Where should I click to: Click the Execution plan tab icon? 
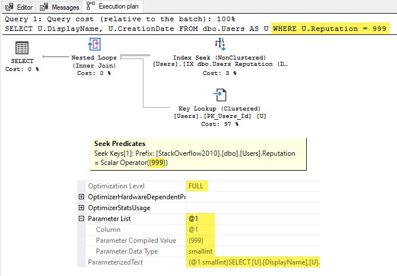pyautogui.click(x=90, y=6)
